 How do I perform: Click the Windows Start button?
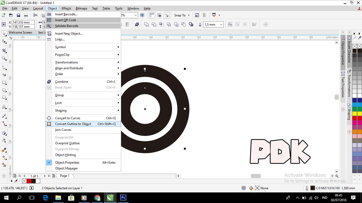(6, 198)
